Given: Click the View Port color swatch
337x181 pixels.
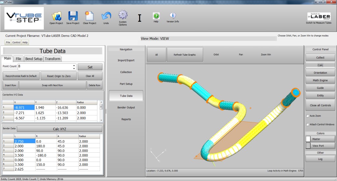Looking at the screenshot, I should [x=308, y=146].
